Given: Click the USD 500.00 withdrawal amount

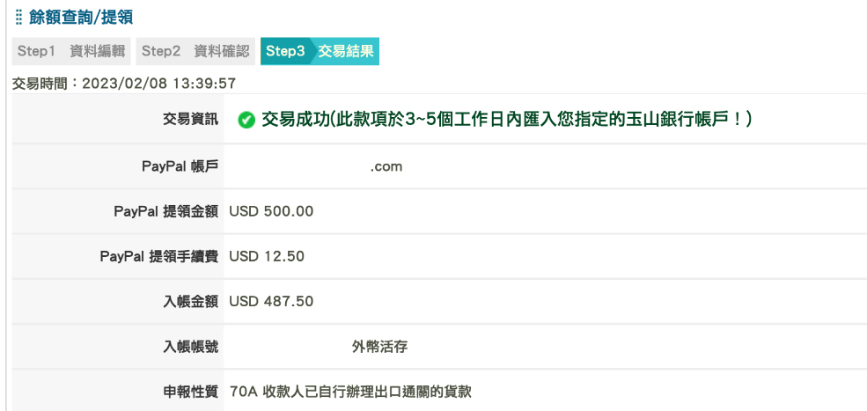Looking at the screenshot, I should tap(271, 211).
